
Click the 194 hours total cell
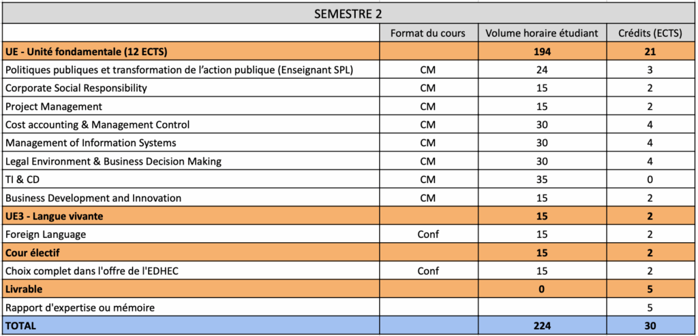point(542,51)
